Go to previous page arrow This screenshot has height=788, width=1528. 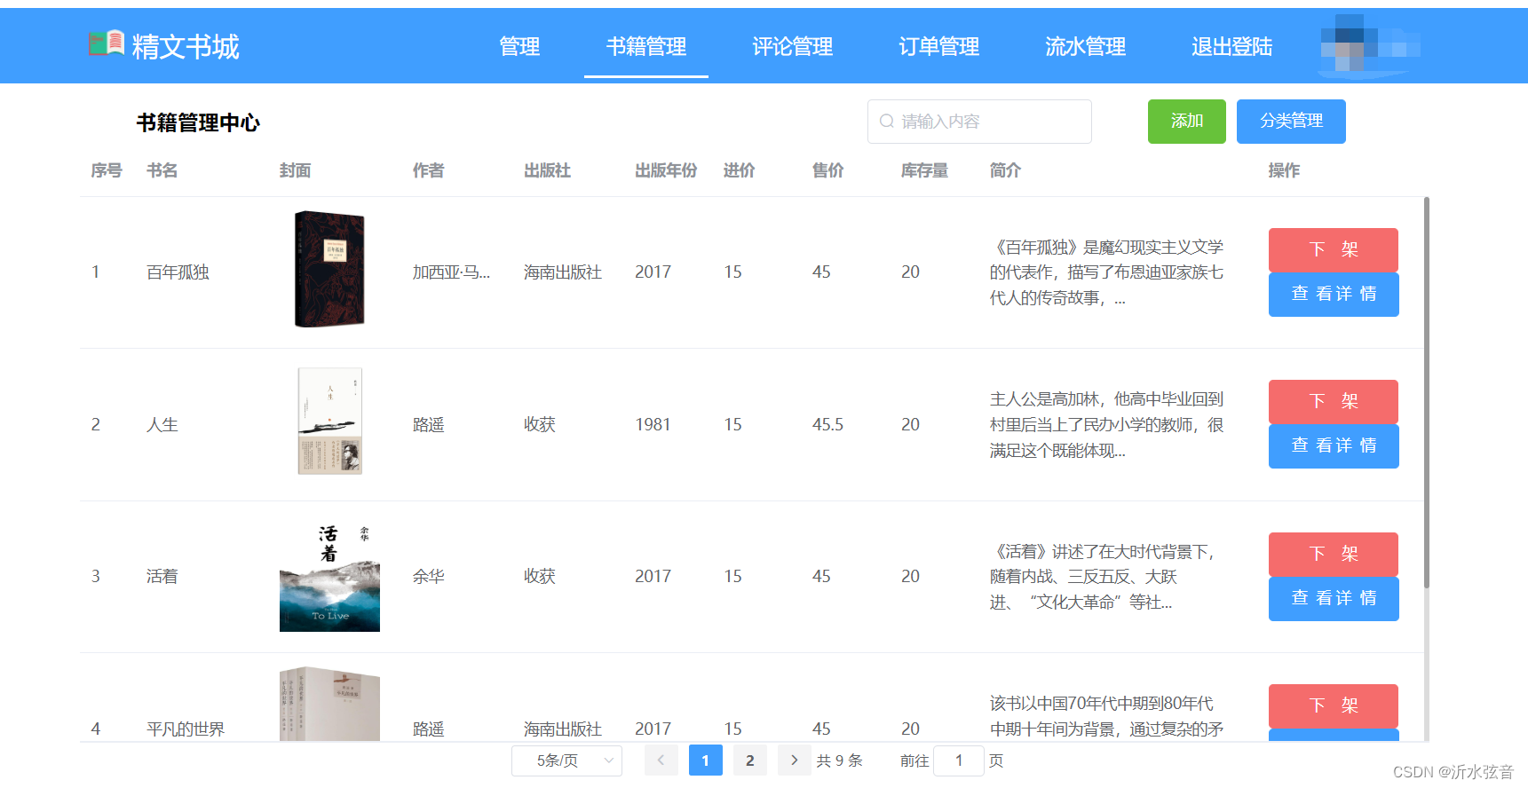[x=661, y=760]
